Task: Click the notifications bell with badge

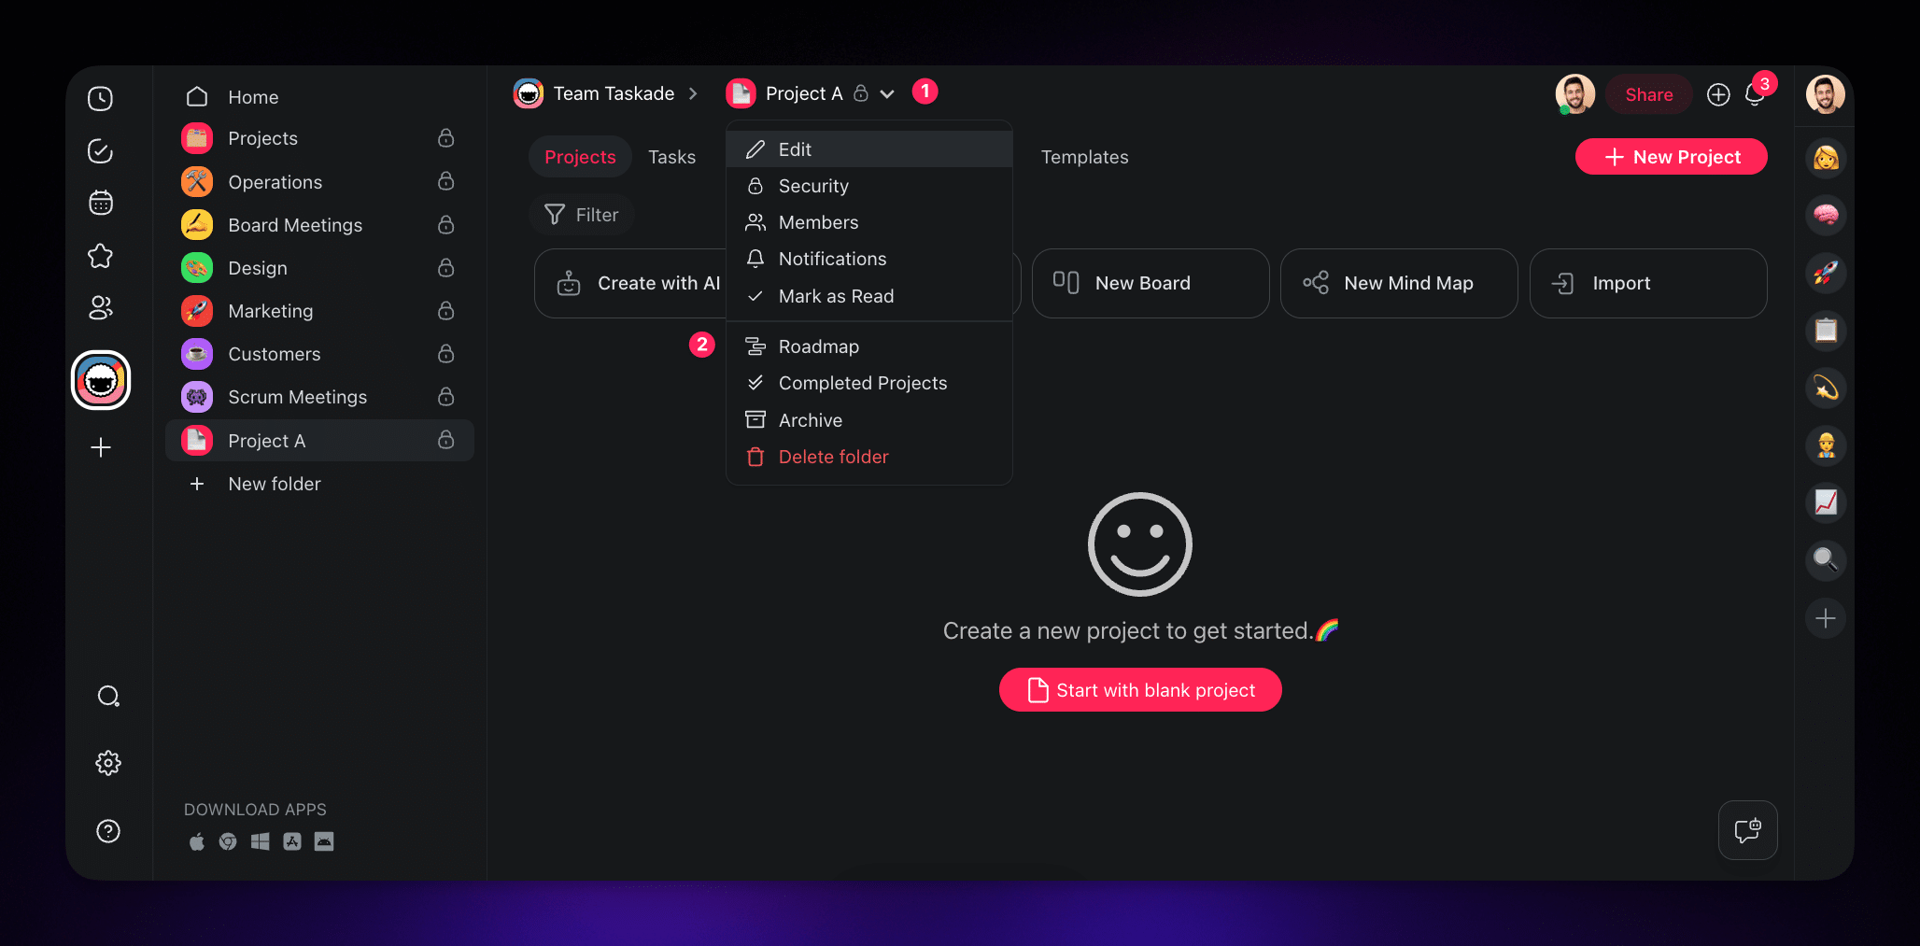Action: point(1754,95)
